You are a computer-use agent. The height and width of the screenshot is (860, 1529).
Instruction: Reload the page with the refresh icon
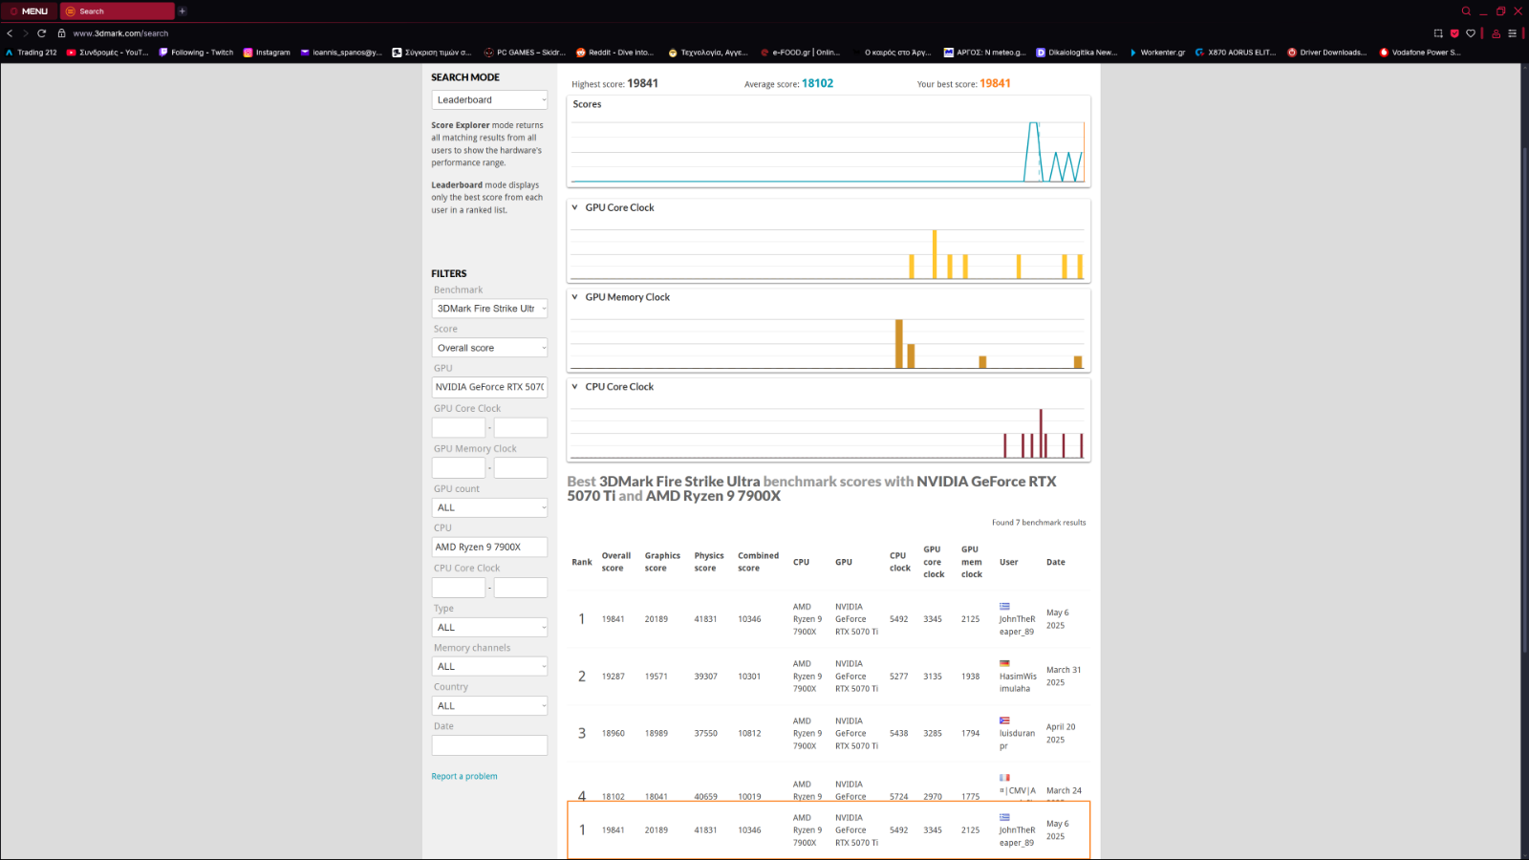pyautogui.click(x=41, y=33)
